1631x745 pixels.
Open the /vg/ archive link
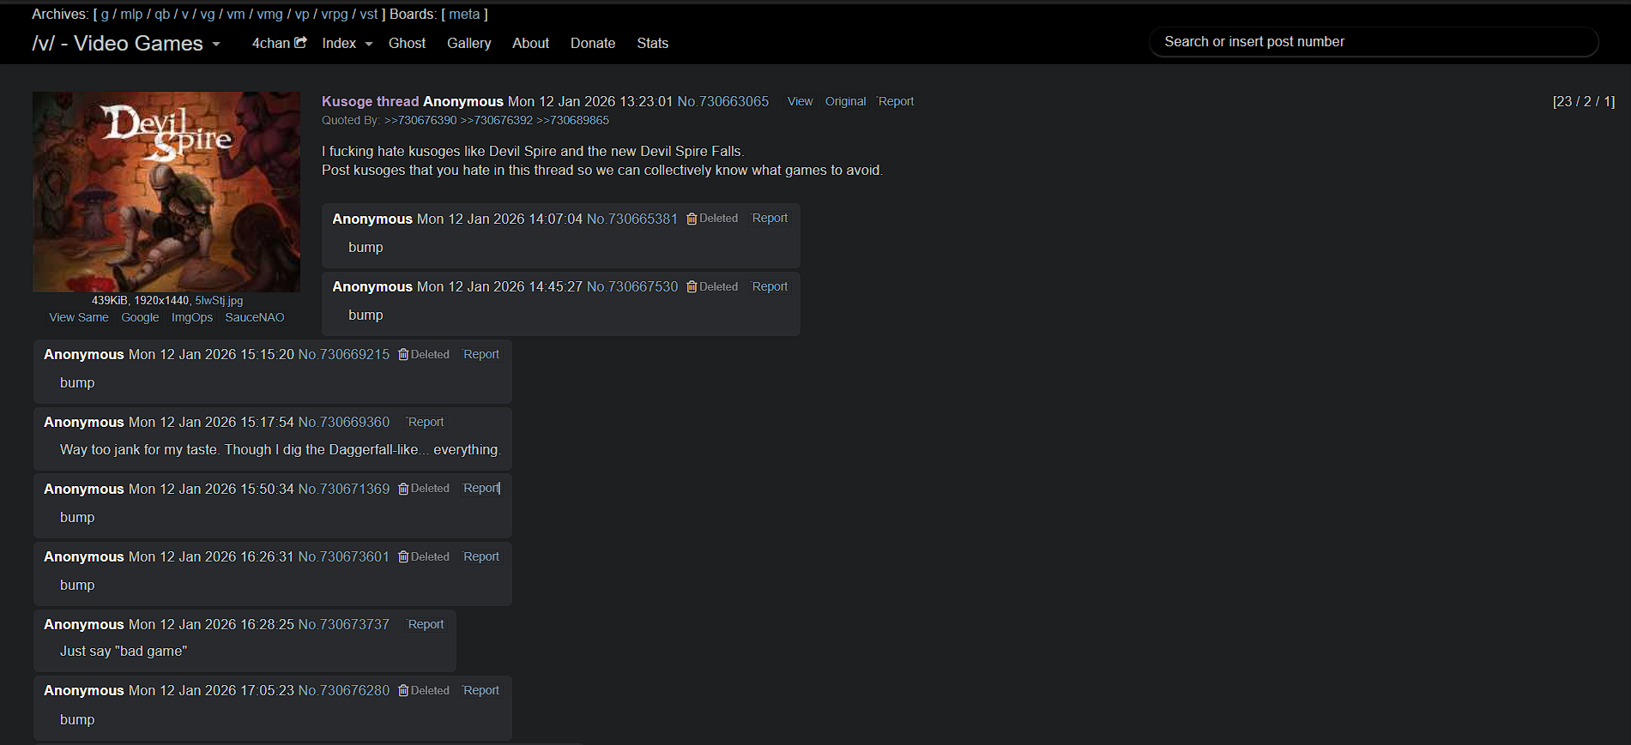[x=208, y=15]
